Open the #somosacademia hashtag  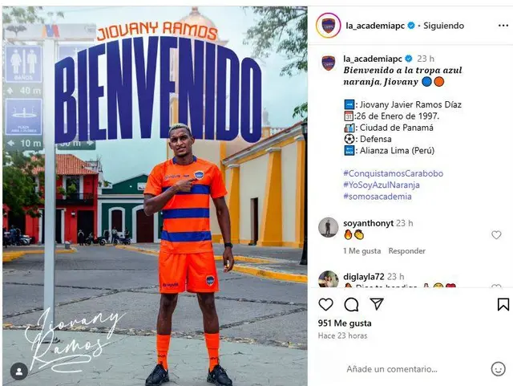[378, 197]
